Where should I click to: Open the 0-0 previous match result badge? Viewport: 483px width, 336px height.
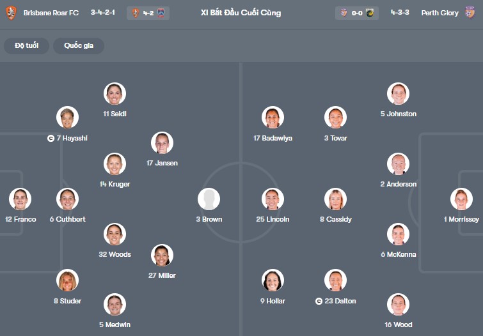pyautogui.click(x=357, y=13)
